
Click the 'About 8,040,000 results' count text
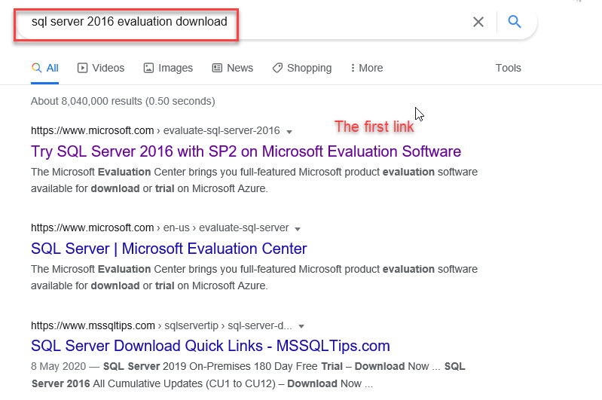click(x=123, y=101)
